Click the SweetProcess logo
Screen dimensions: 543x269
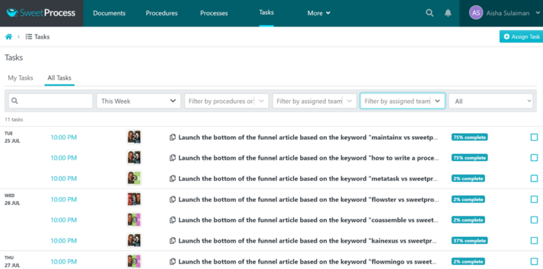pyautogui.click(x=41, y=13)
